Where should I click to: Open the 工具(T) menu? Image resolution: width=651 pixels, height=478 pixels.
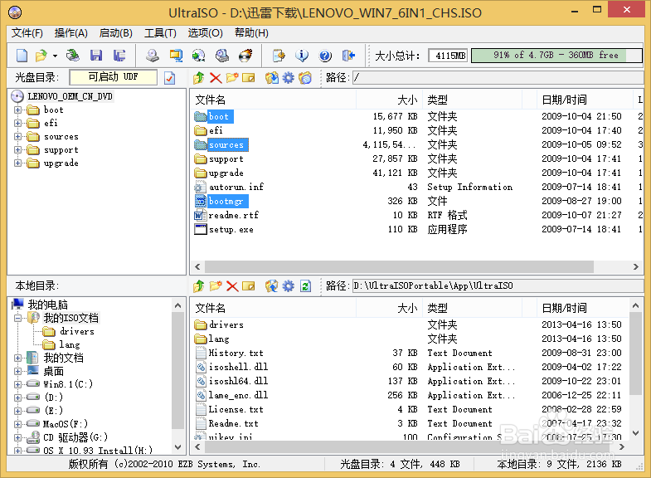pyautogui.click(x=160, y=33)
